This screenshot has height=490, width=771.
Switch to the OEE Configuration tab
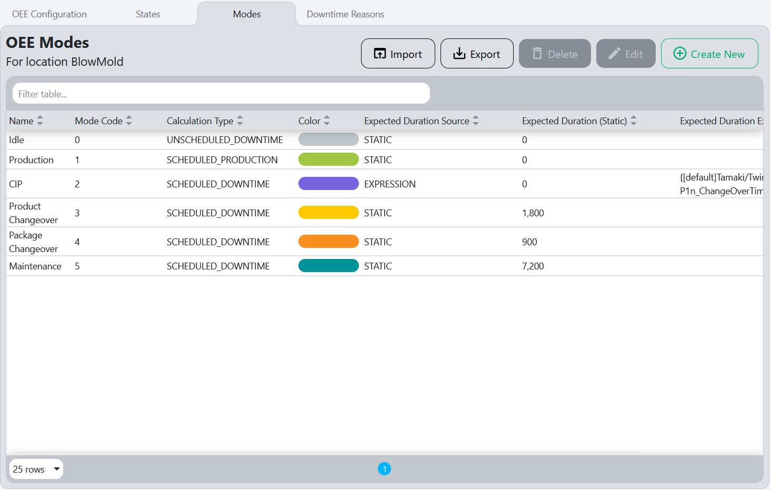click(49, 14)
